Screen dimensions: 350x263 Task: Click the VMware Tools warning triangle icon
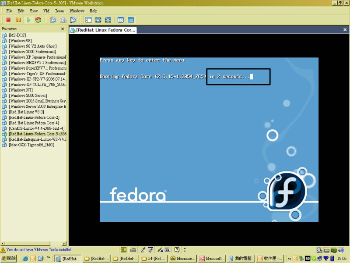click(x=3, y=250)
